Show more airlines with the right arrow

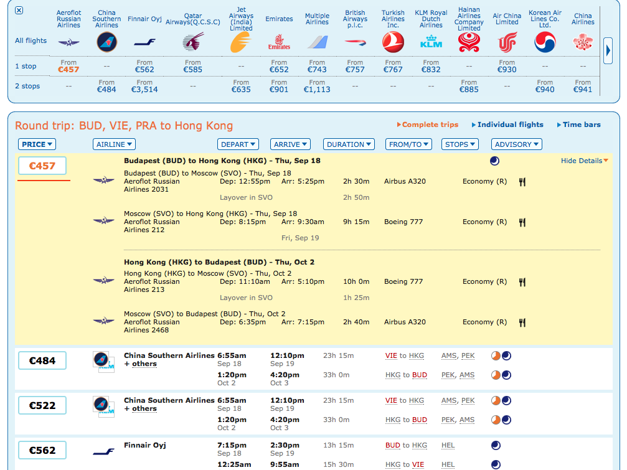[608, 51]
